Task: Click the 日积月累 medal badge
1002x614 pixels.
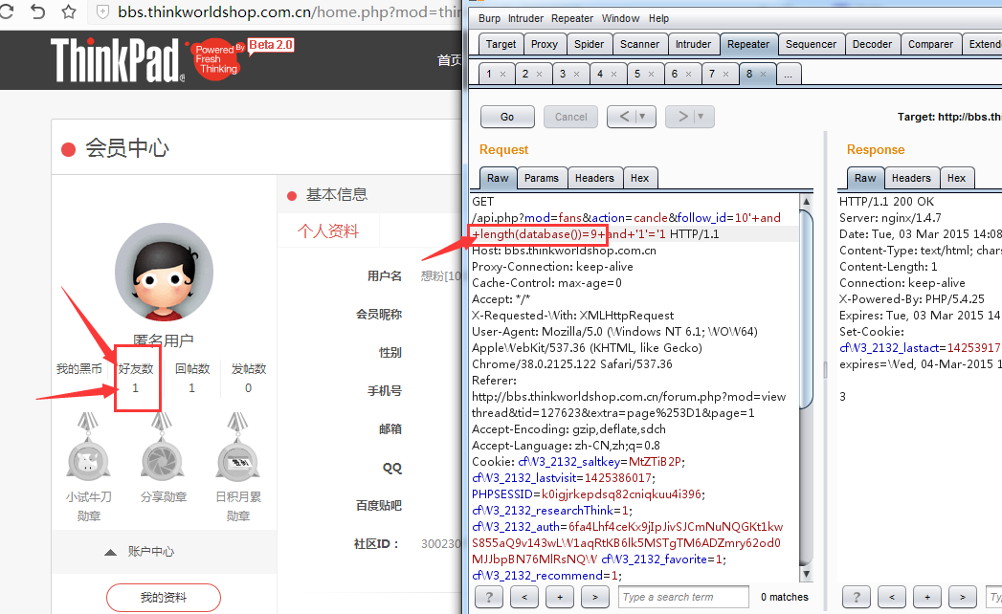Action: pos(237,448)
